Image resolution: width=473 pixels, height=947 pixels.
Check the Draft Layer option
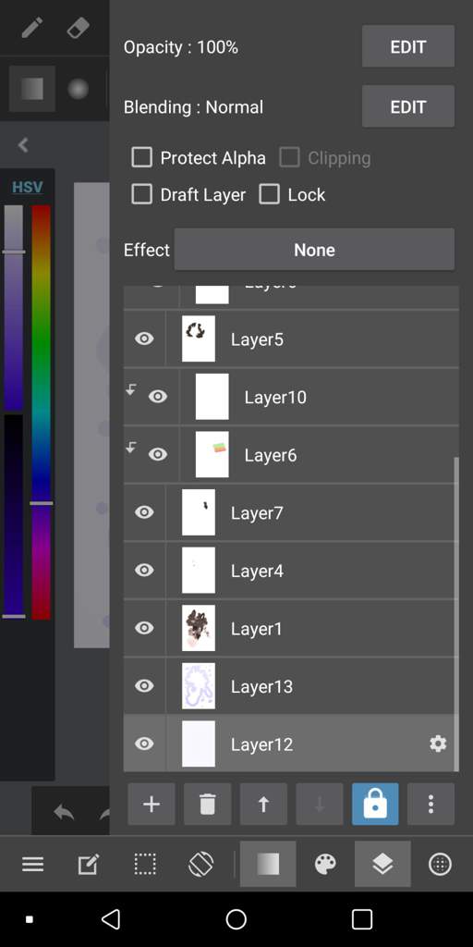[x=141, y=194]
